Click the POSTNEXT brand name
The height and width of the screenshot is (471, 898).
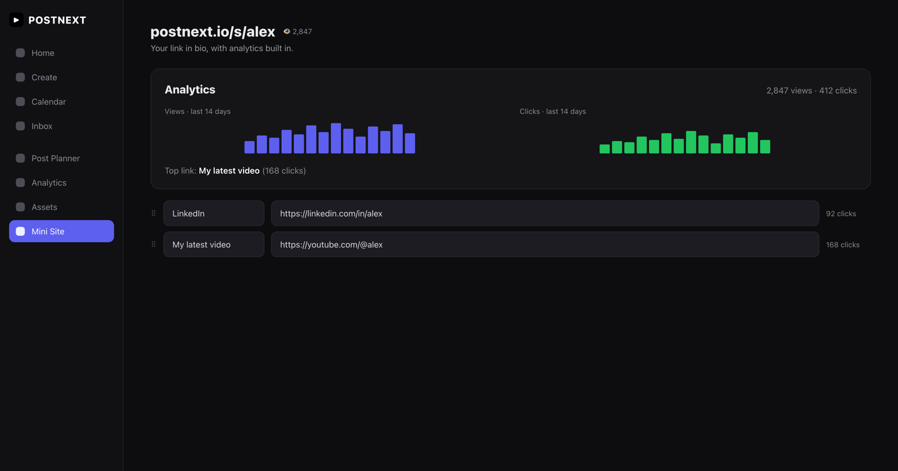pos(57,20)
